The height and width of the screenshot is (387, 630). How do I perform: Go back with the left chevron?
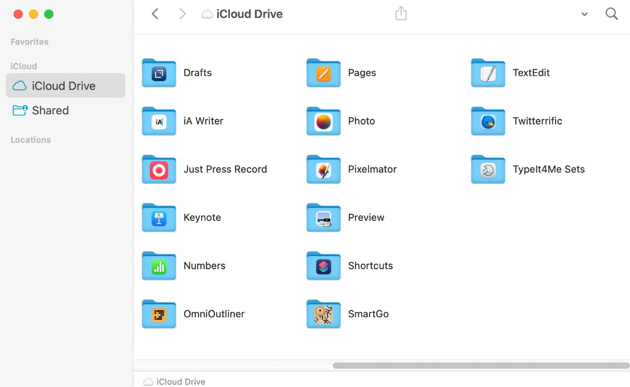pyautogui.click(x=155, y=14)
